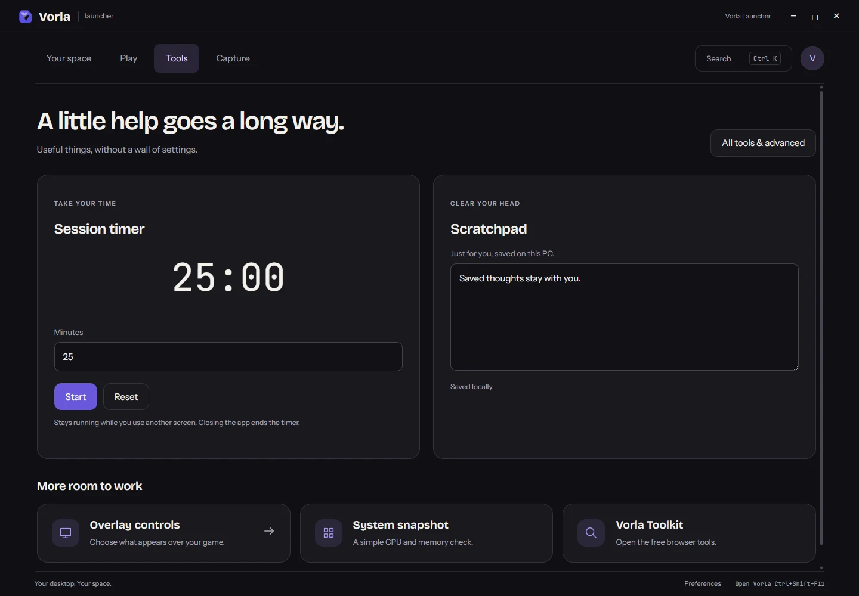Click "Useful things, without a wall of settings."

(x=117, y=150)
